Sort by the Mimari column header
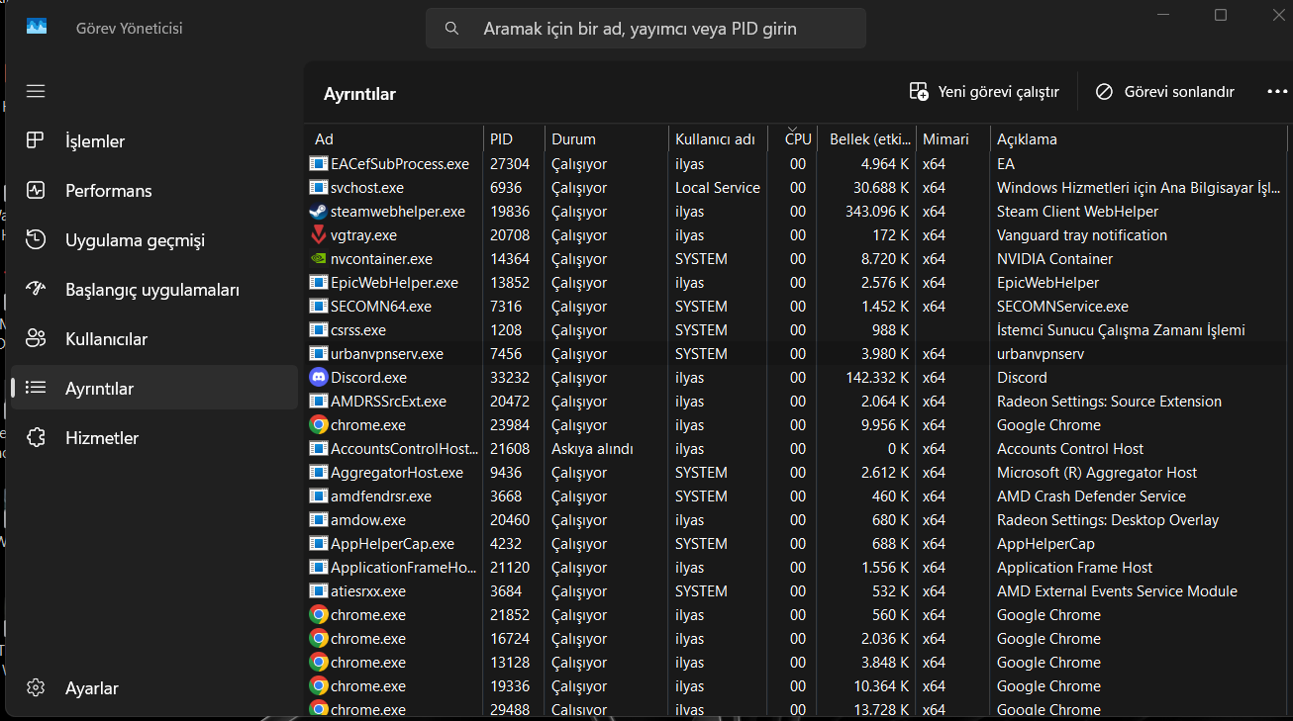 point(952,139)
